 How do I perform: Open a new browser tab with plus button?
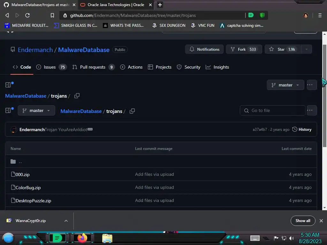pyautogui.click(x=160, y=4)
